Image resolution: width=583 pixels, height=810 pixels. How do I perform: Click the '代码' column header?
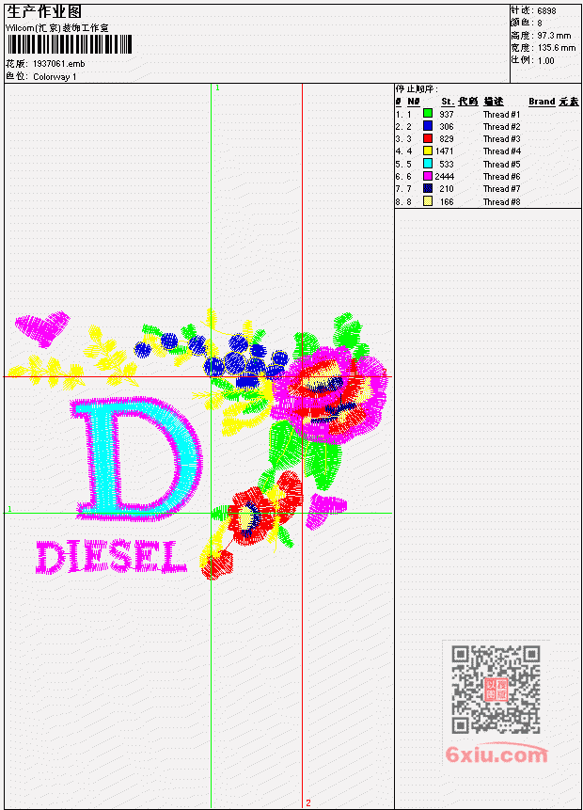coord(467,102)
